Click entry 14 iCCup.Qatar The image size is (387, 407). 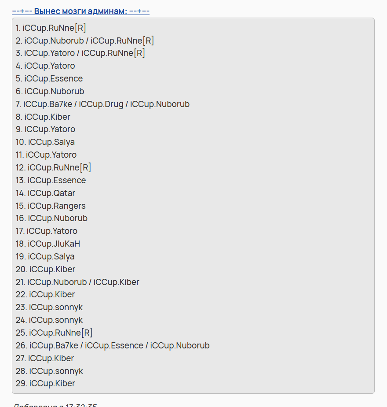tap(45, 193)
